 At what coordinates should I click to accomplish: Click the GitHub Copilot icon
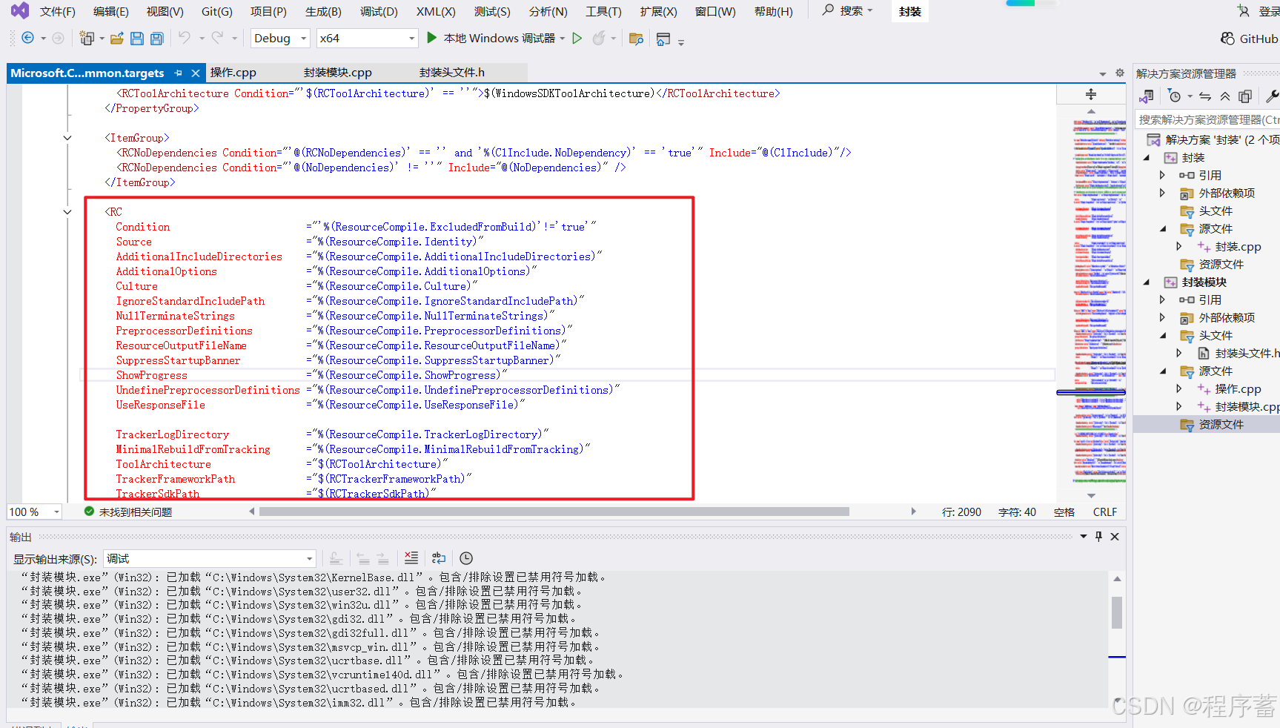pos(1228,39)
